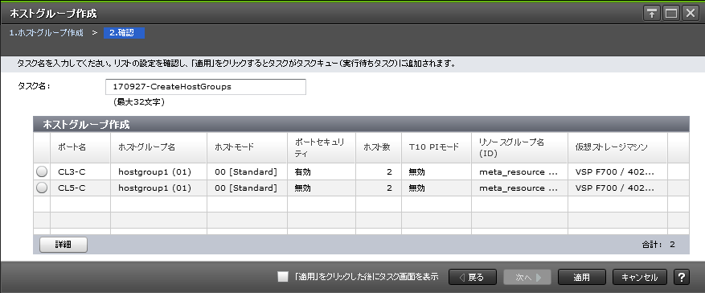
Task: Select the radio button for CL3-C row
Action: pos(42,171)
